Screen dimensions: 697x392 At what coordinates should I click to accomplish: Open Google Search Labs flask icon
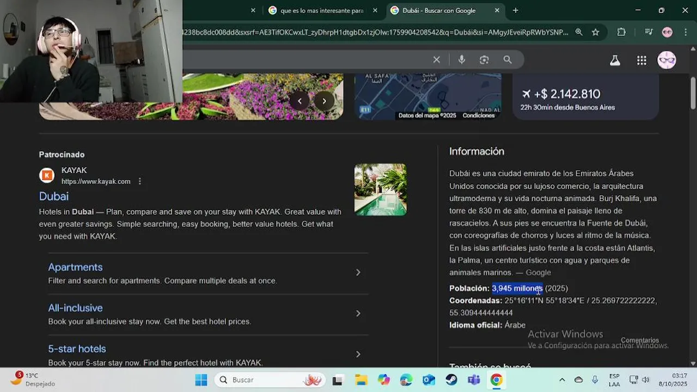click(x=615, y=60)
